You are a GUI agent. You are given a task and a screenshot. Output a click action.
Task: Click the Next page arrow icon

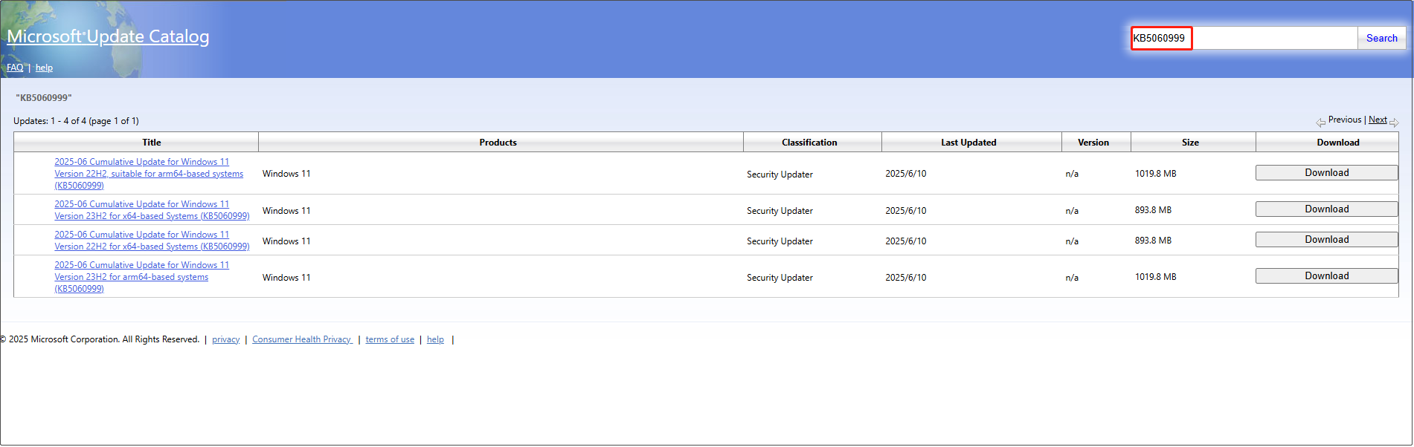pyautogui.click(x=1394, y=123)
